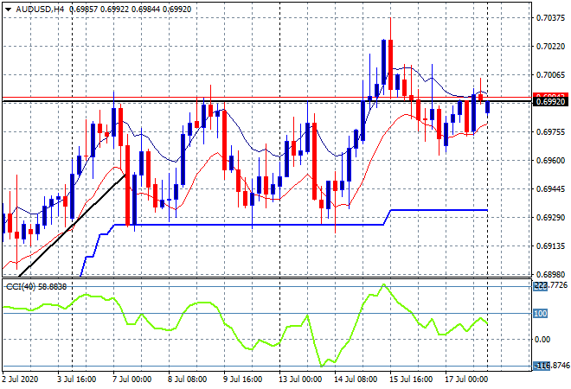The width and height of the screenshot is (571, 389).
Task: Select the high price value 0.69922
Action: (114, 10)
